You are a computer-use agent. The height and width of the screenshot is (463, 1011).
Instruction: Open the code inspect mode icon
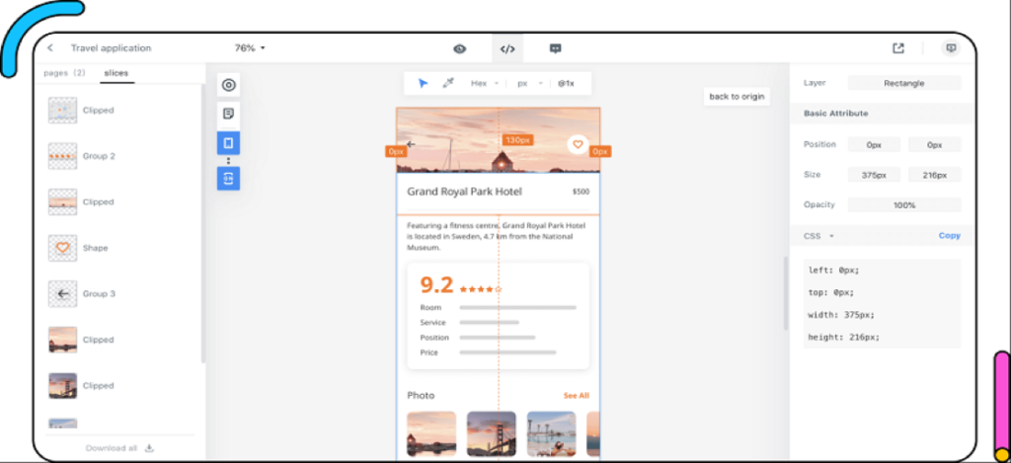coord(506,48)
